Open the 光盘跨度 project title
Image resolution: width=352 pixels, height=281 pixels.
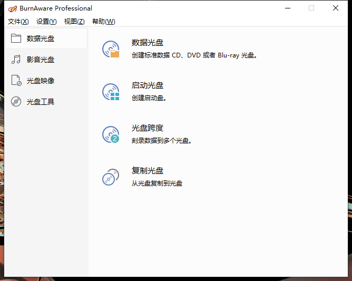[148, 128]
